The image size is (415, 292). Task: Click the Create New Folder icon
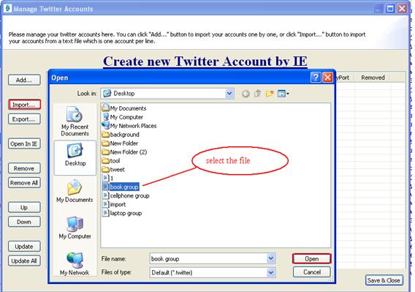click(x=270, y=94)
